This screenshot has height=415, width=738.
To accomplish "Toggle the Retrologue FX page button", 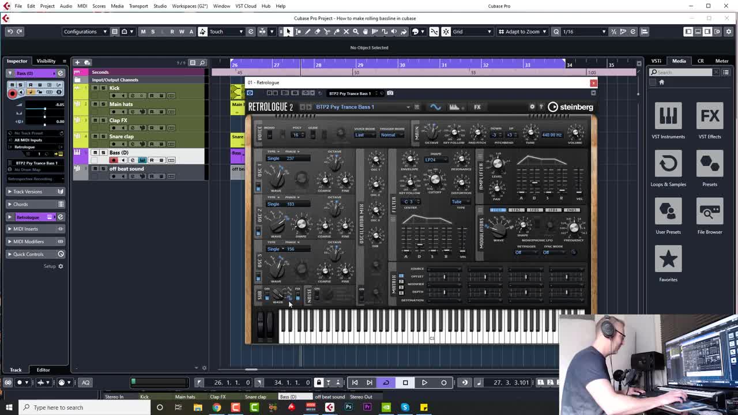I will (x=477, y=107).
